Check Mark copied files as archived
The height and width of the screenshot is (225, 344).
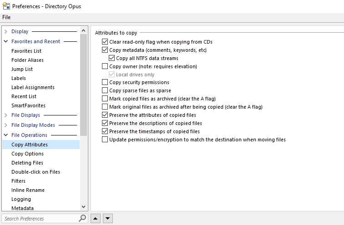click(x=105, y=99)
